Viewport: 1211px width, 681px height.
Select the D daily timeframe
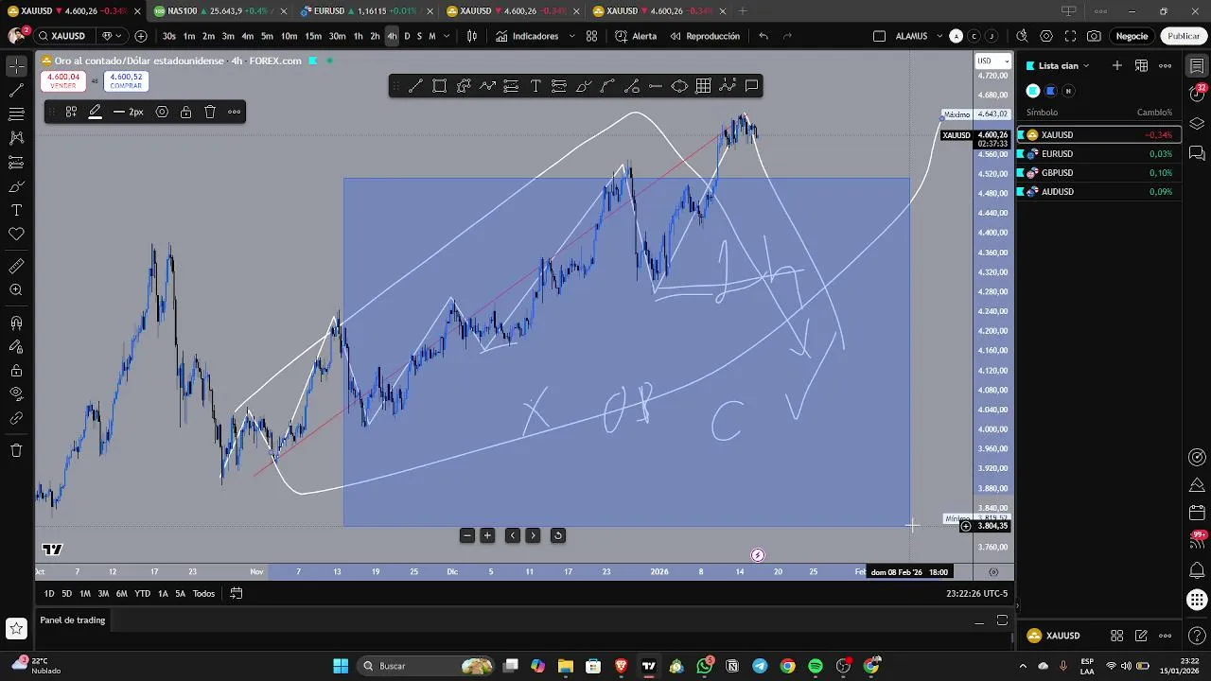pos(407,36)
